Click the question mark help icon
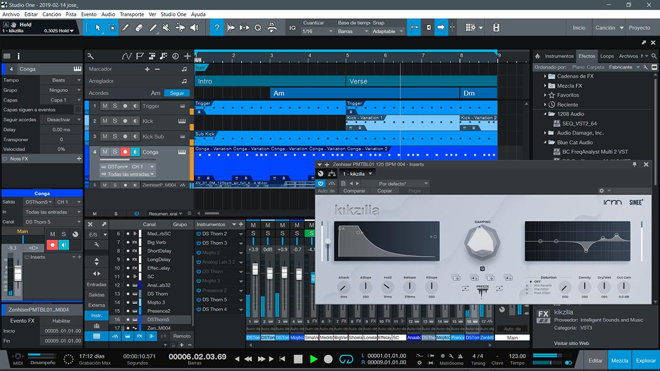The width and height of the screenshot is (660, 371). [x=217, y=27]
